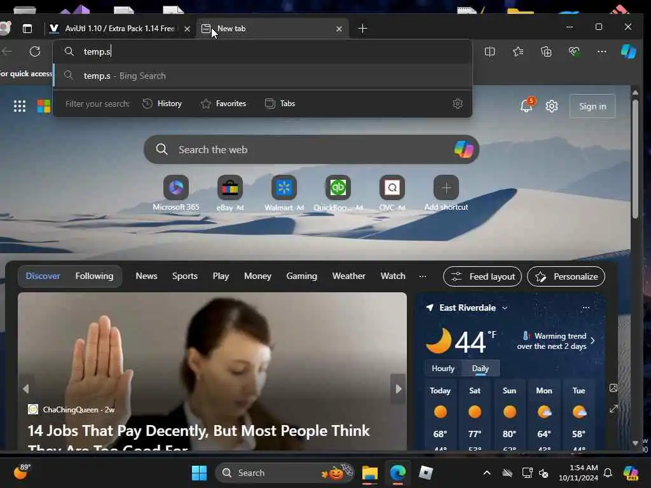Click the address bar with temp.s
This screenshot has width=651, height=488.
coord(263,51)
